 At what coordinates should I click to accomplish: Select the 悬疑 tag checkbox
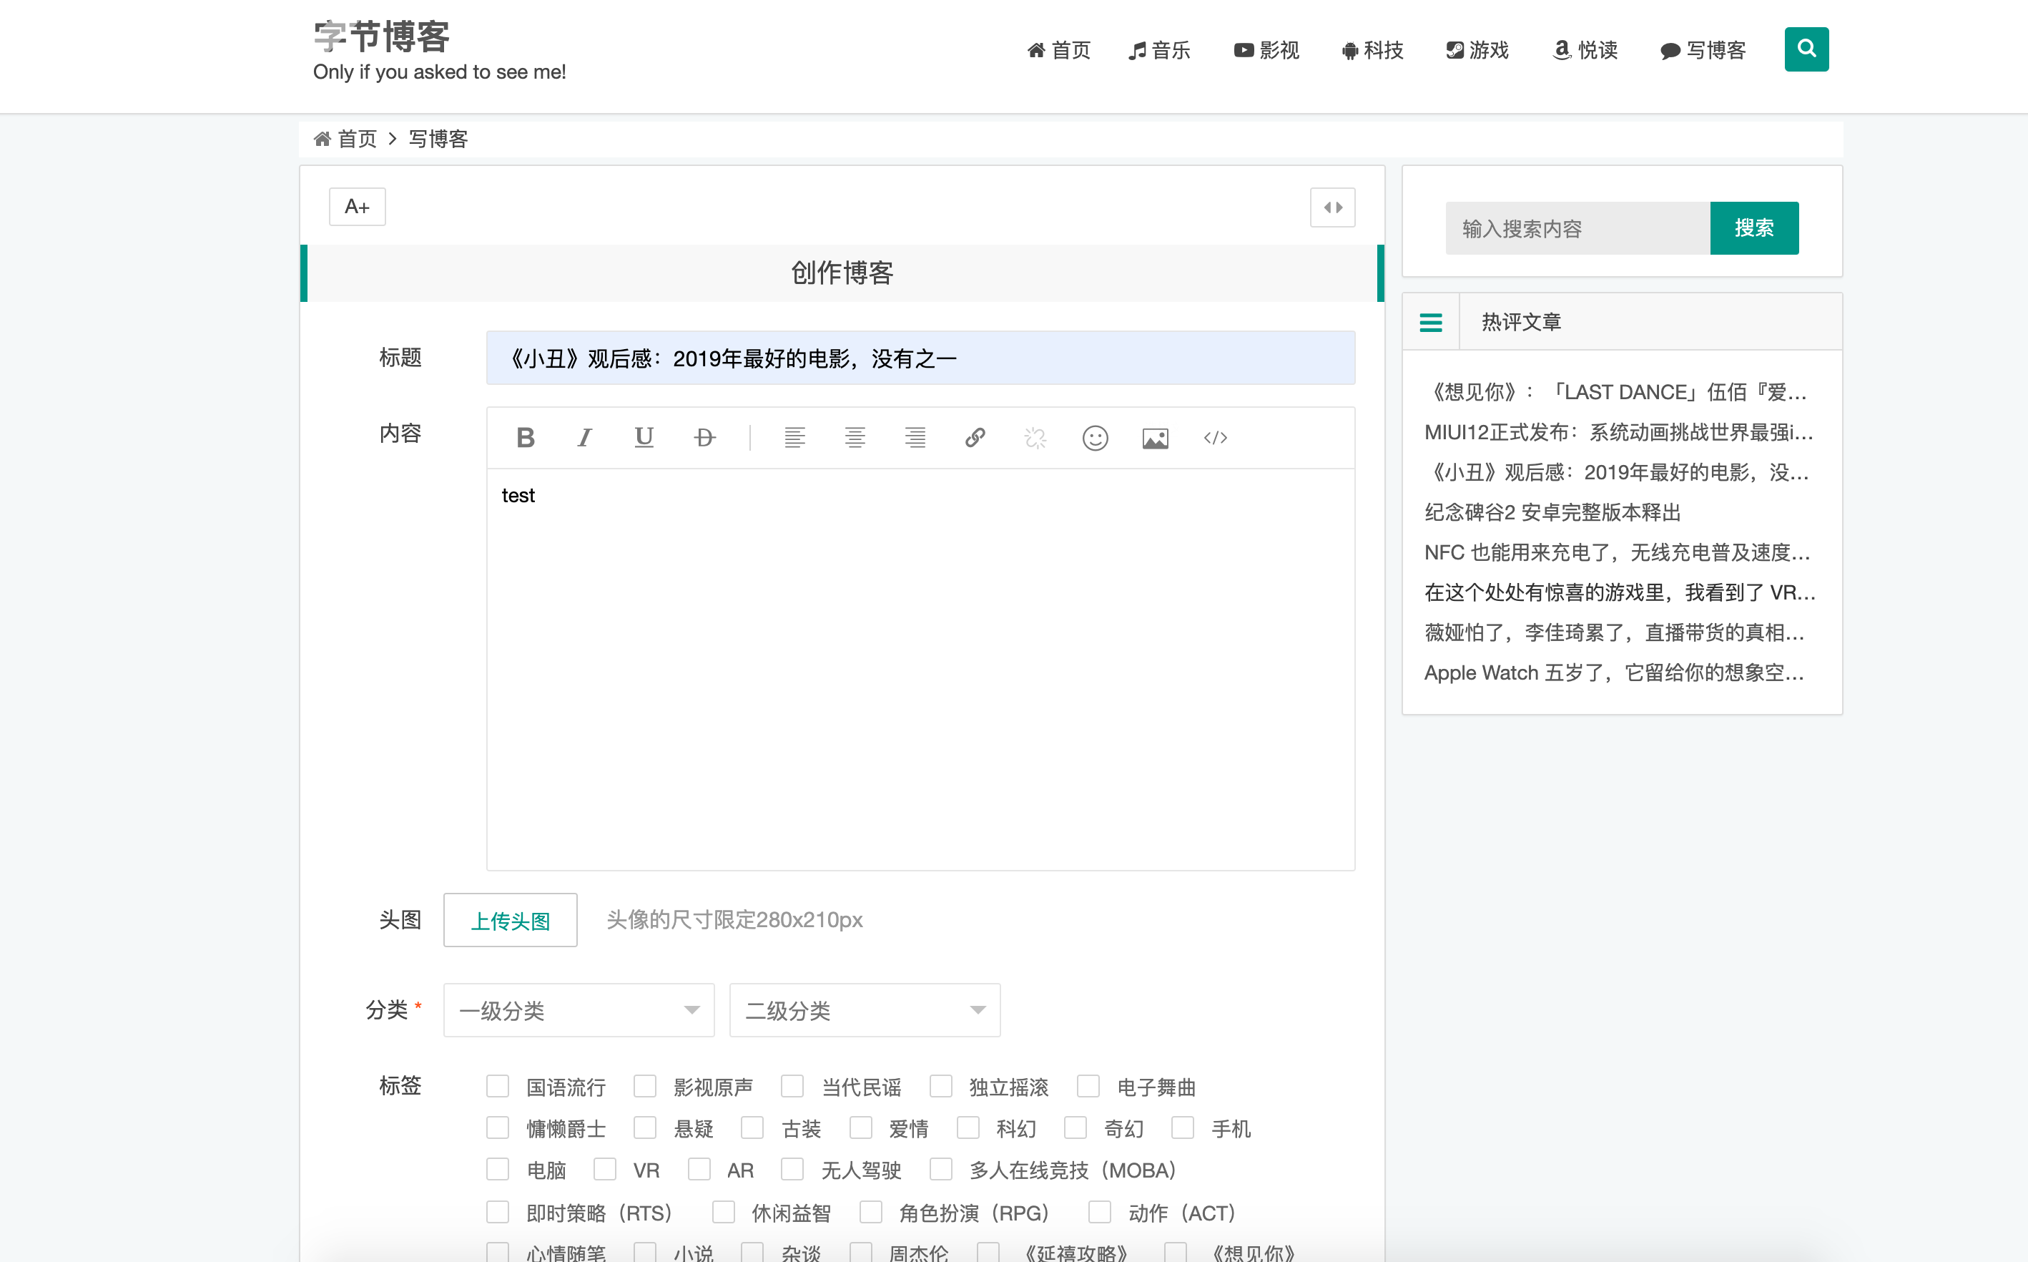click(x=645, y=1128)
